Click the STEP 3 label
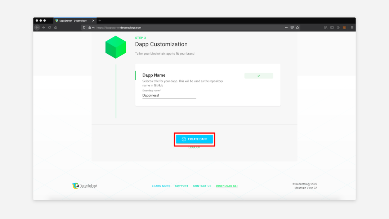This screenshot has height=219, width=389. pyautogui.click(x=140, y=38)
